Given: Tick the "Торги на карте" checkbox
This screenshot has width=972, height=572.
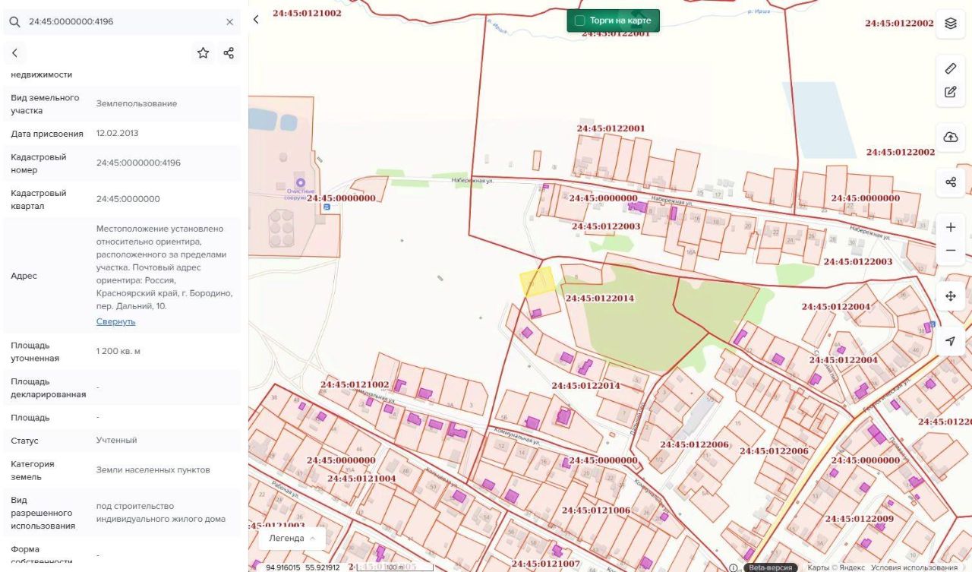Looking at the screenshot, I should tap(580, 21).
